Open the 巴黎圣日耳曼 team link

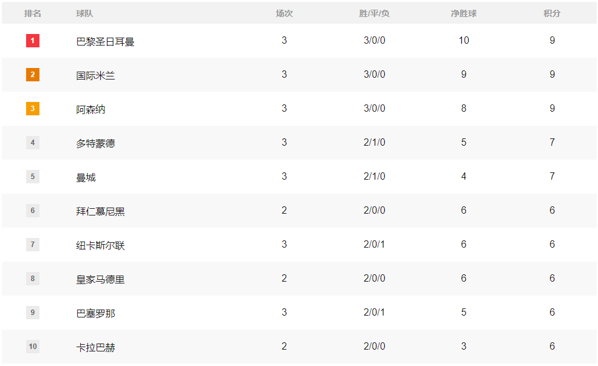105,41
